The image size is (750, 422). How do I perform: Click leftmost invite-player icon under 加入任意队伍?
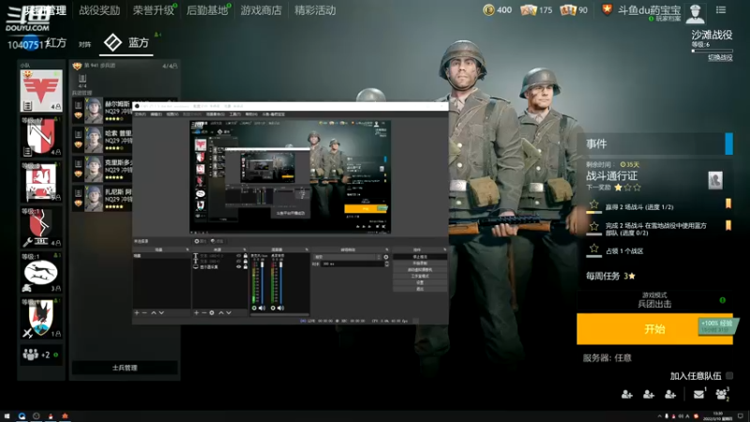(626, 394)
